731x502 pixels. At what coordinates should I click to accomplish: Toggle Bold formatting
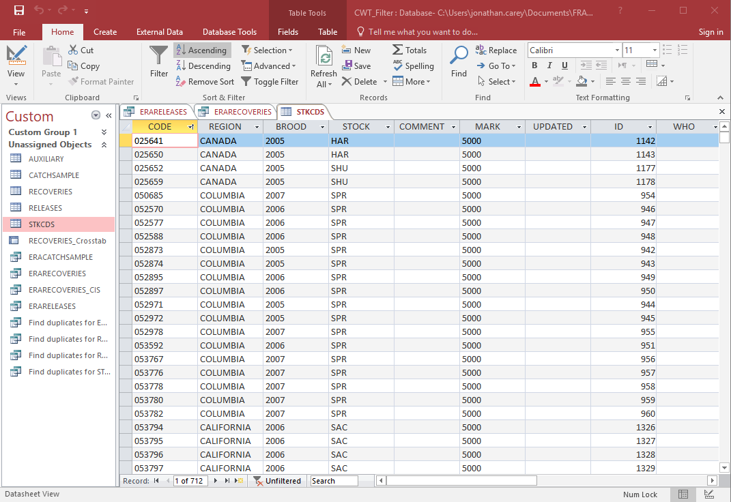534,65
